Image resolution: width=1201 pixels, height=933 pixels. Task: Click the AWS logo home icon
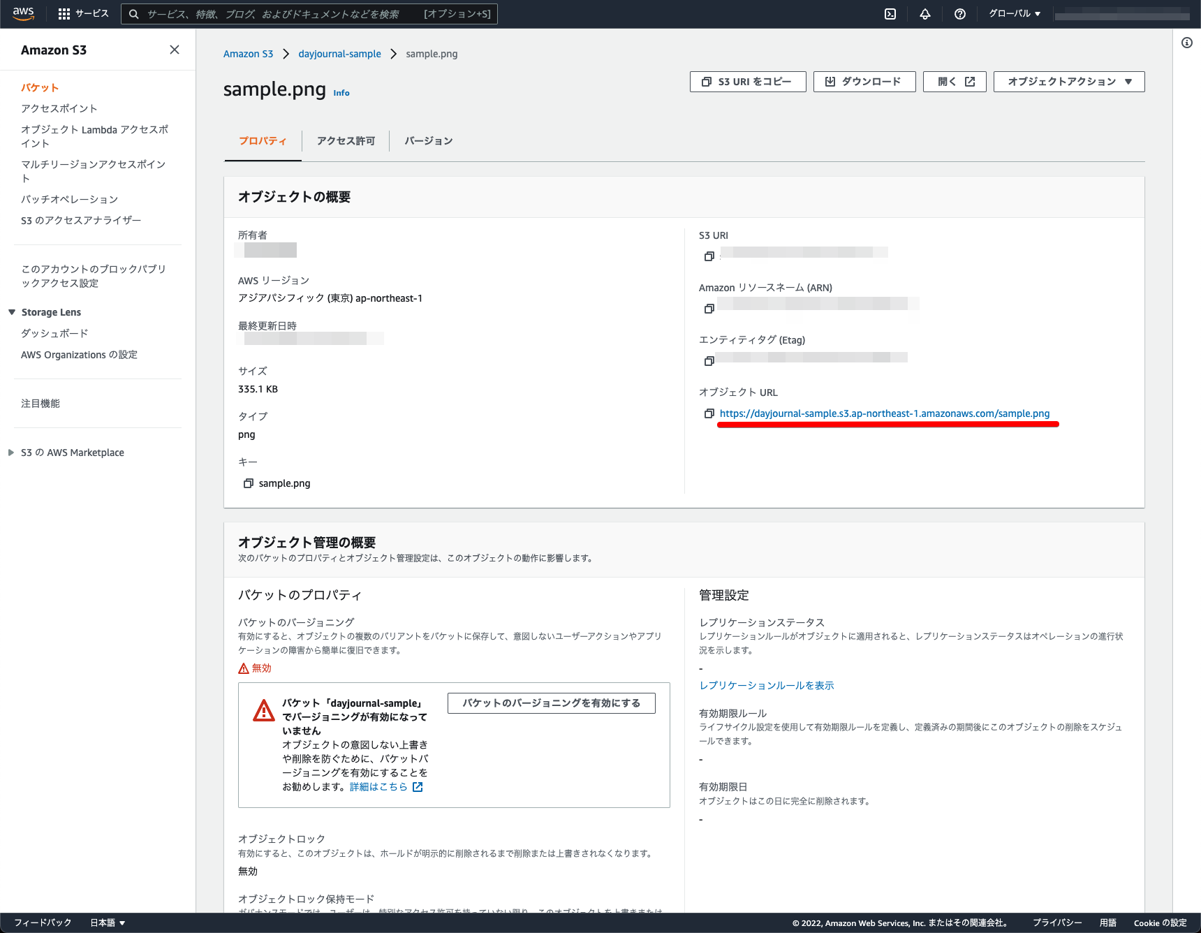tap(23, 13)
